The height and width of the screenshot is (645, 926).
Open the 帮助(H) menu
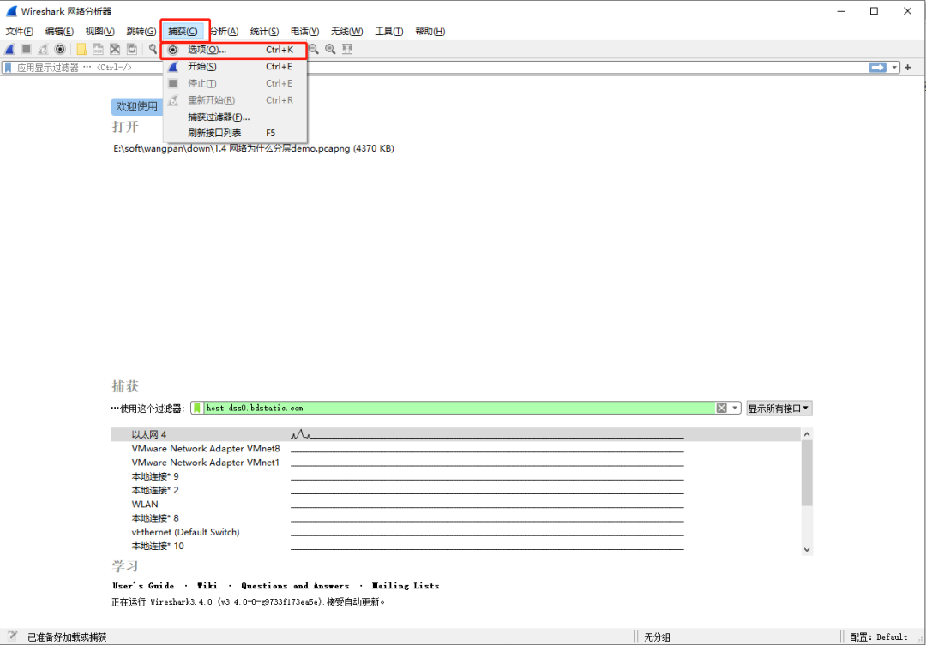pyautogui.click(x=430, y=32)
